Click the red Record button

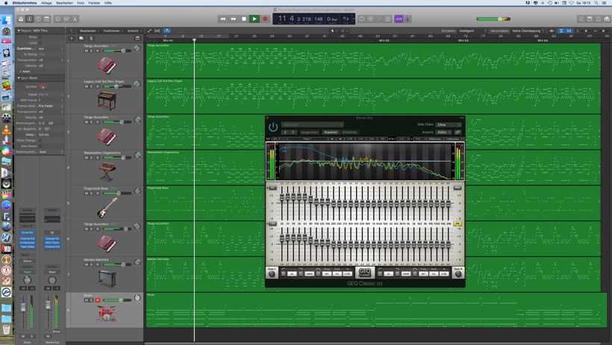coord(265,19)
